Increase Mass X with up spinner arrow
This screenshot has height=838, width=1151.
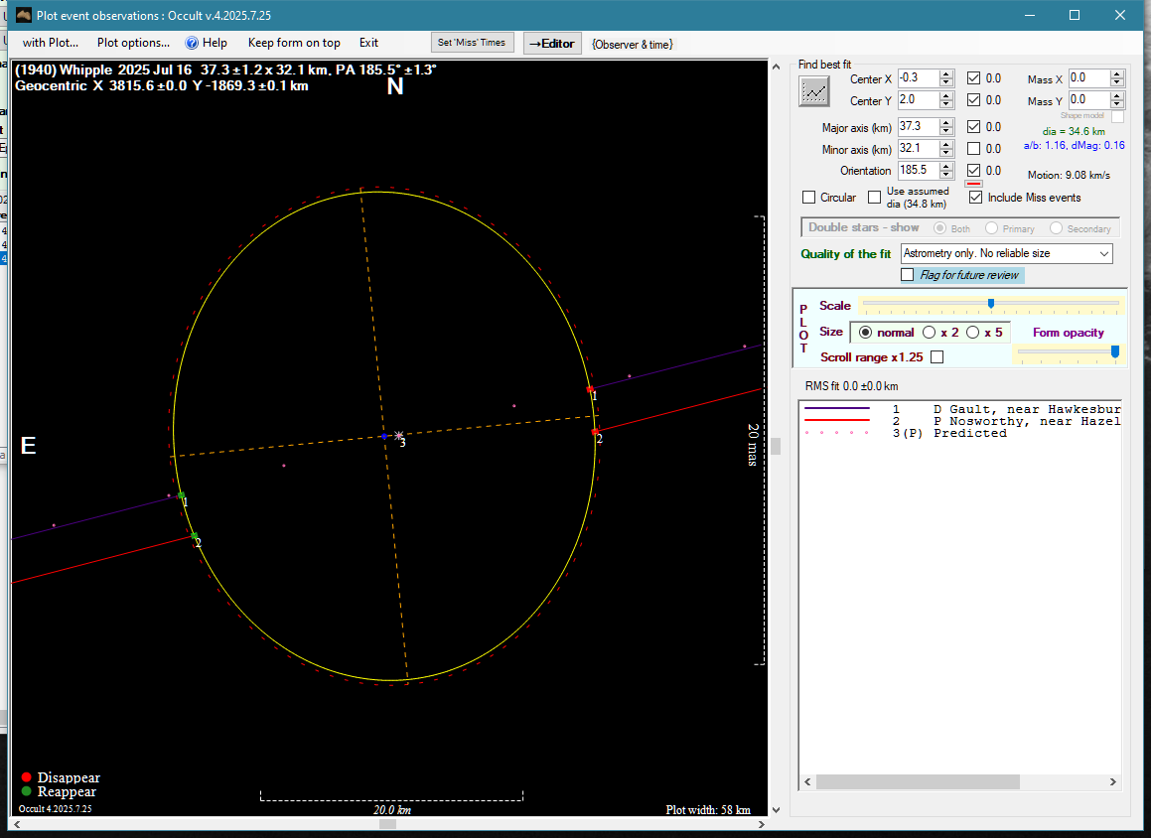click(x=1117, y=73)
